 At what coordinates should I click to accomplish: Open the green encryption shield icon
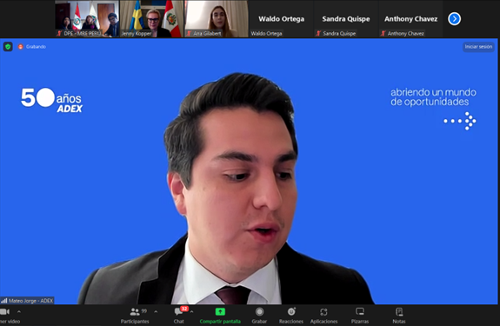click(8, 47)
